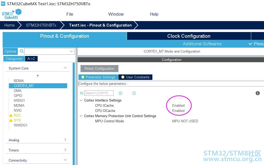
Task: Click the RCC warning triangle icon
Action: click(x=11, y=115)
